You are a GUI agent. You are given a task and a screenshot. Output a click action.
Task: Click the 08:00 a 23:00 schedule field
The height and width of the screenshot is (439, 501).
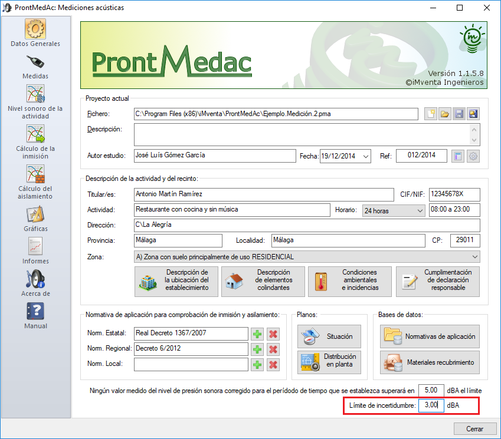coord(454,210)
